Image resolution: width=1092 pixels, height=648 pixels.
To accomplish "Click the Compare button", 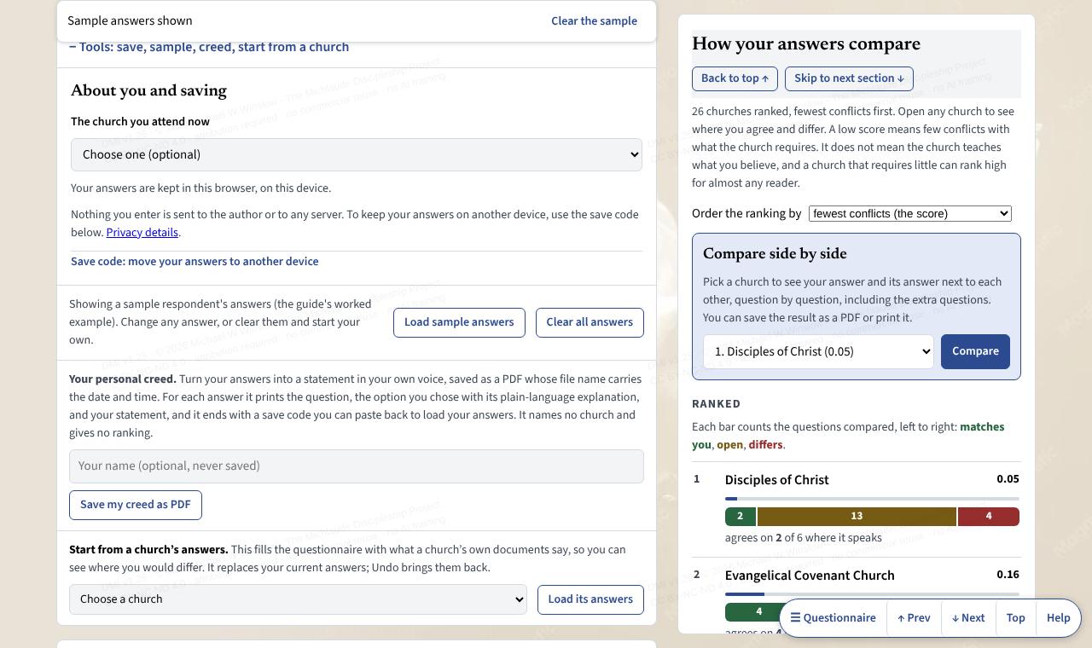I will pos(975,351).
